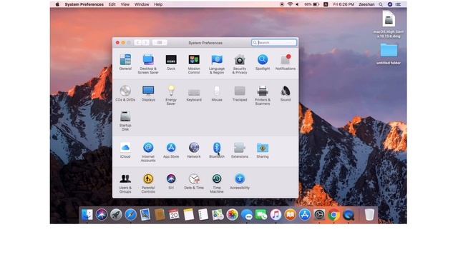Open Parental Controls preferences
The width and height of the screenshot is (458, 257).
[x=148, y=183]
